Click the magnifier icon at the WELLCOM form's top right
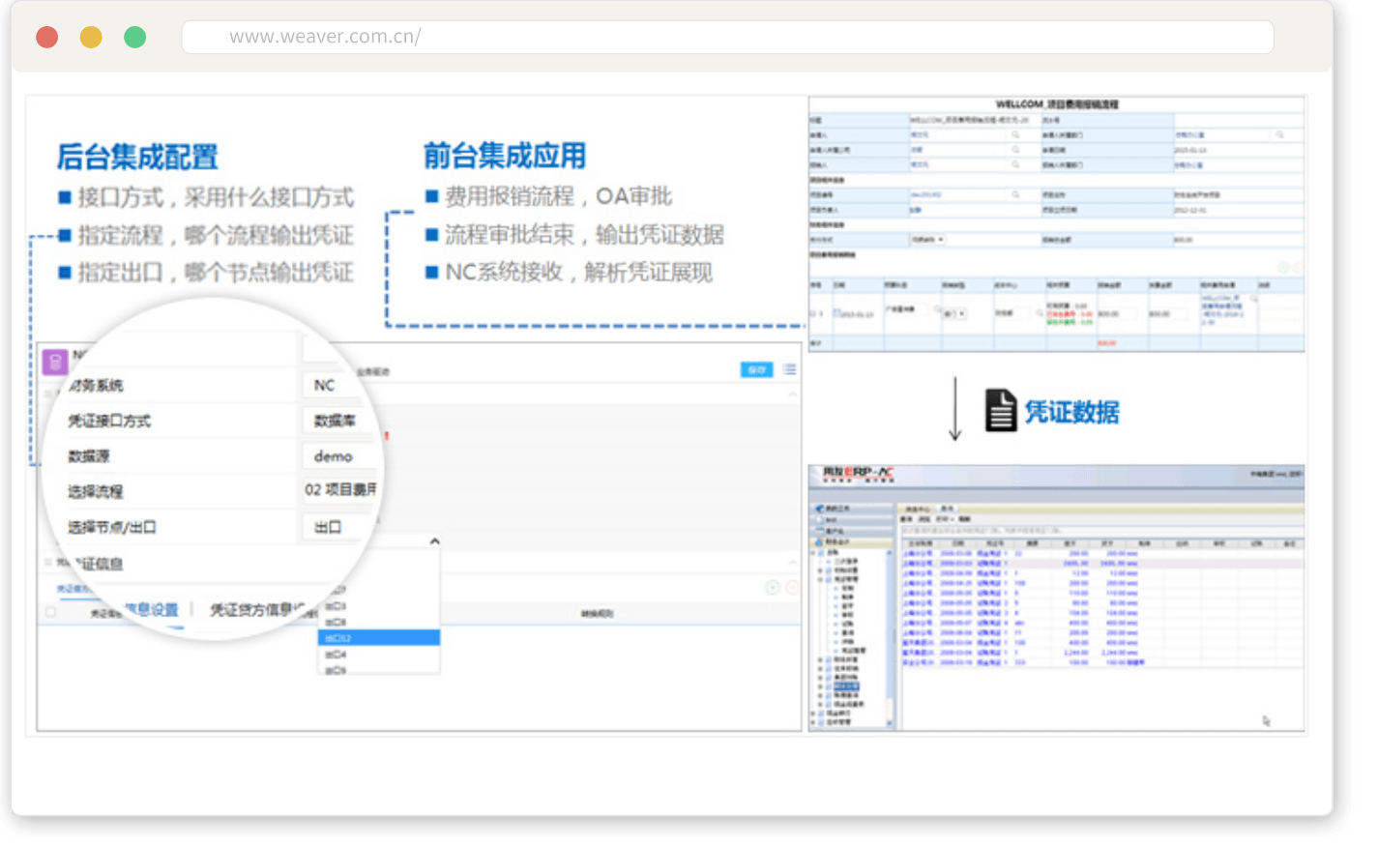Image resolution: width=1378 pixels, height=846 pixels. coord(1279,135)
